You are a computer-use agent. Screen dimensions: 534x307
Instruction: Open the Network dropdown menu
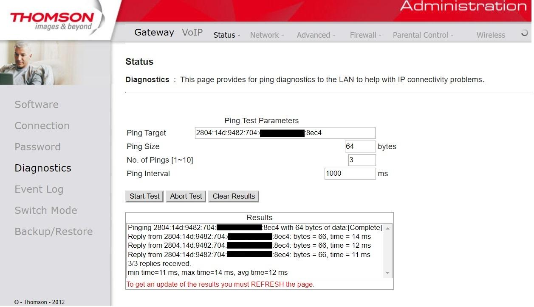(267, 35)
